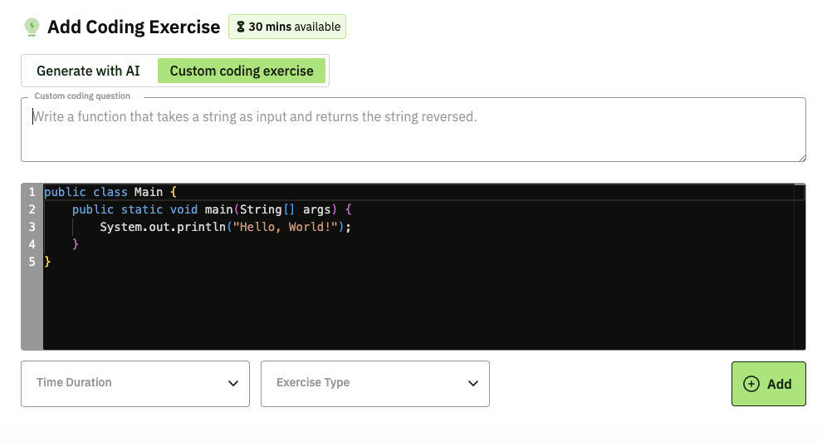Click the hourglass icon in time badge
Viewport: 822px width, 442px height.
[x=241, y=27]
